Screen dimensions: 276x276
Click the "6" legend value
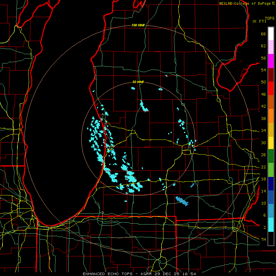[x=264, y=215]
